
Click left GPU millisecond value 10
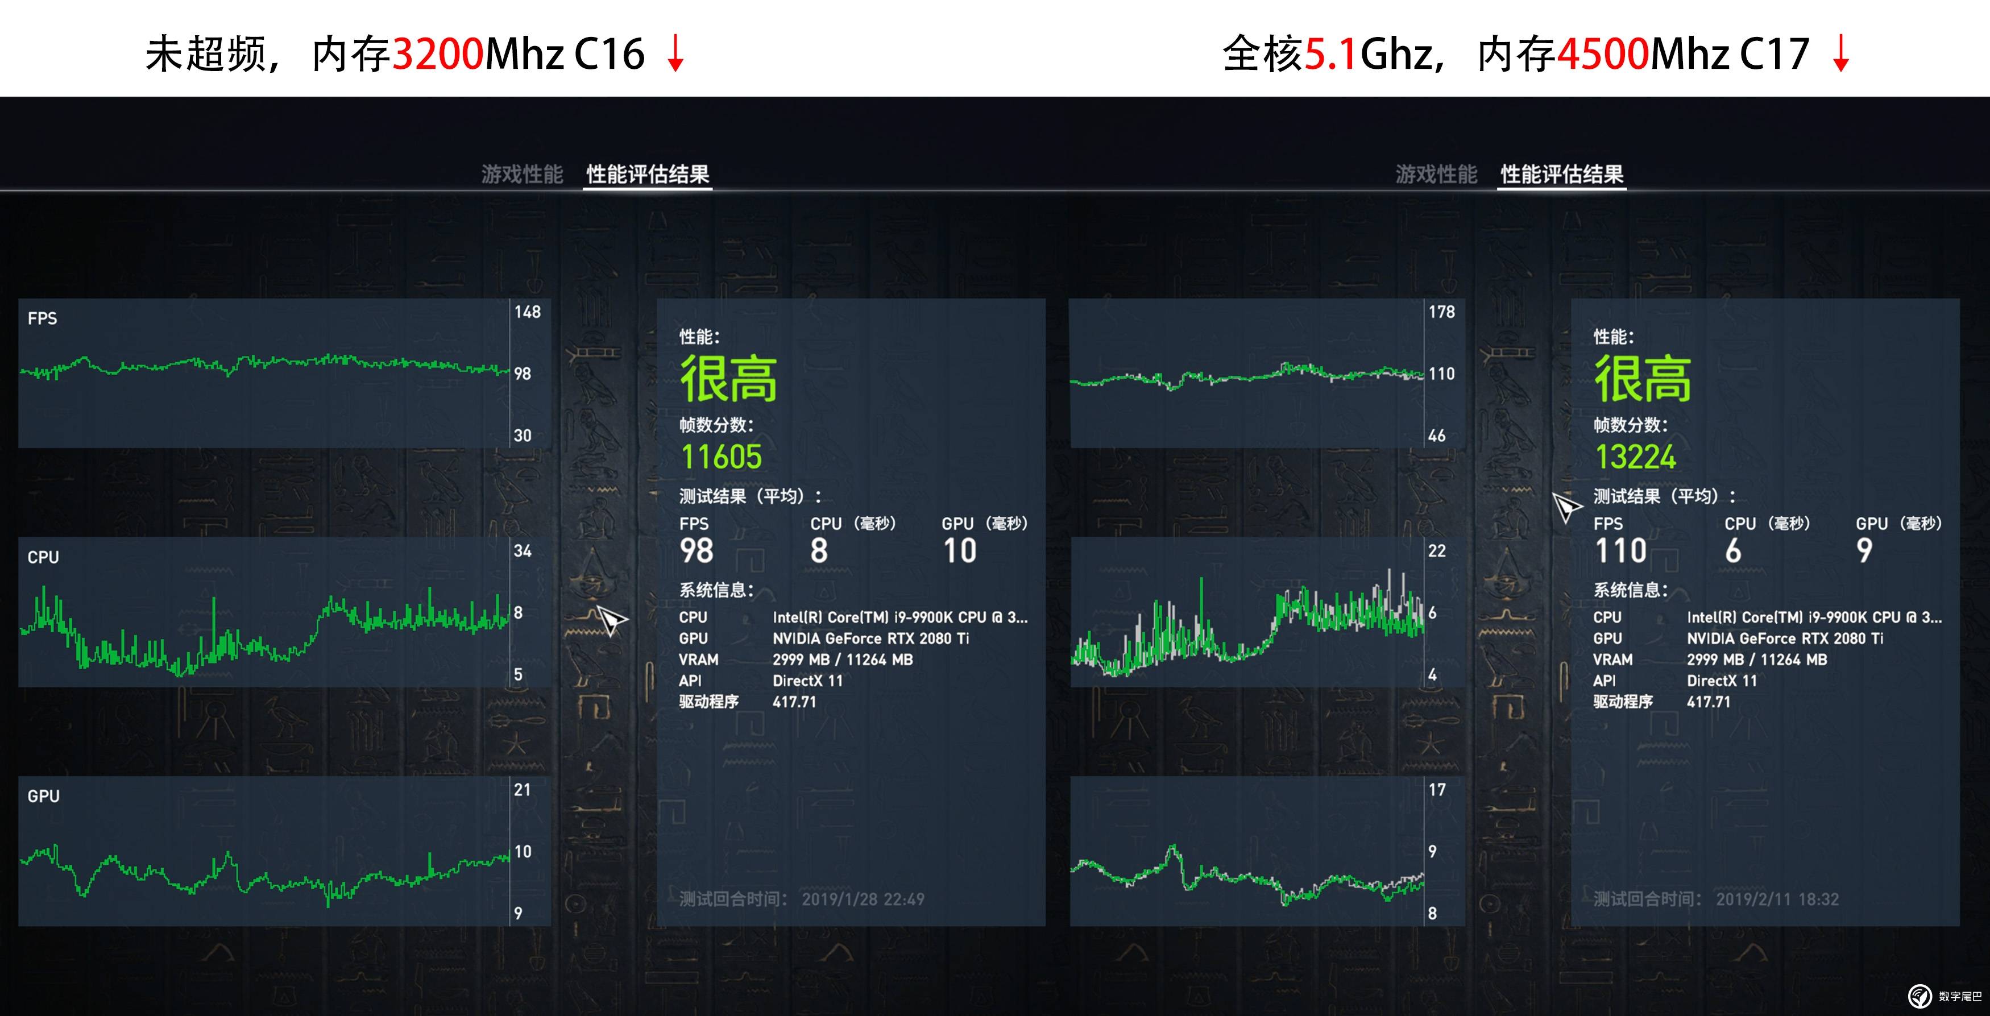click(x=960, y=551)
